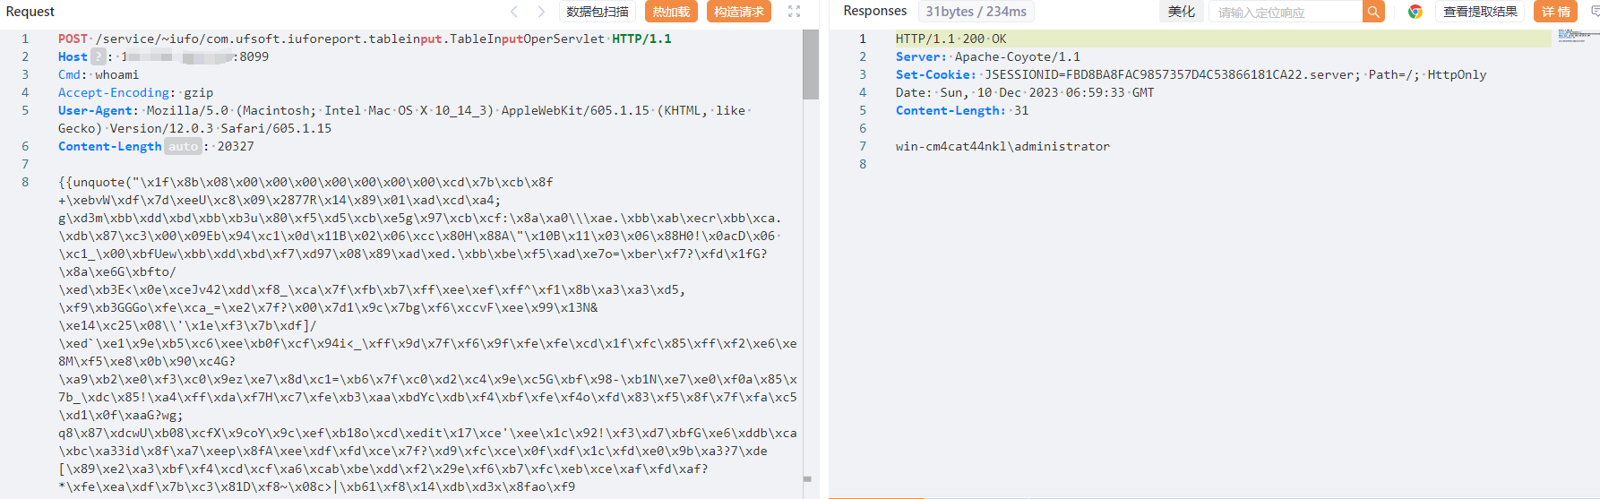This screenshot has height=499, width=1600.
Task: Focus the 请输入定位响应 search field
Action: click(x=1286, y=12)
